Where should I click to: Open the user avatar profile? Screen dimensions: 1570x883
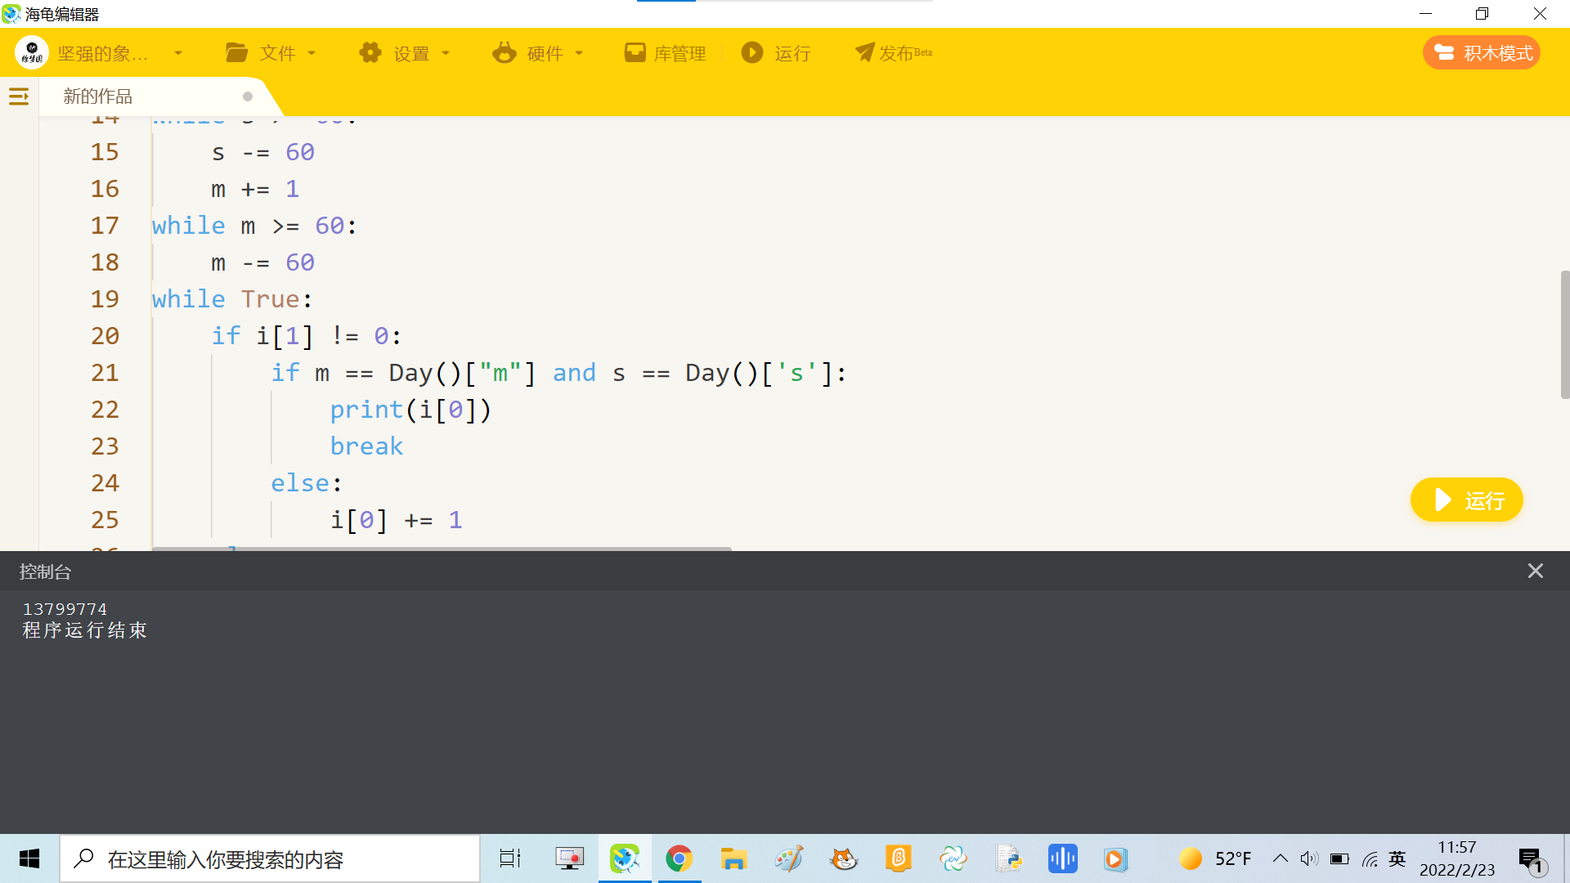[32, 53]
